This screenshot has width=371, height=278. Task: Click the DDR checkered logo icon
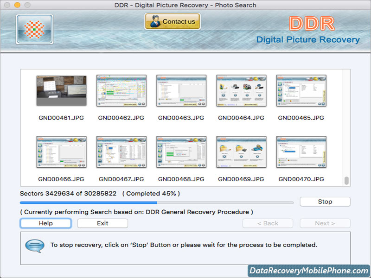tap(34, 29)
